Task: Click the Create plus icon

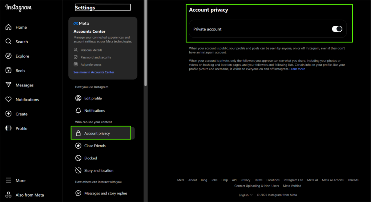Action: click(8, 114)
